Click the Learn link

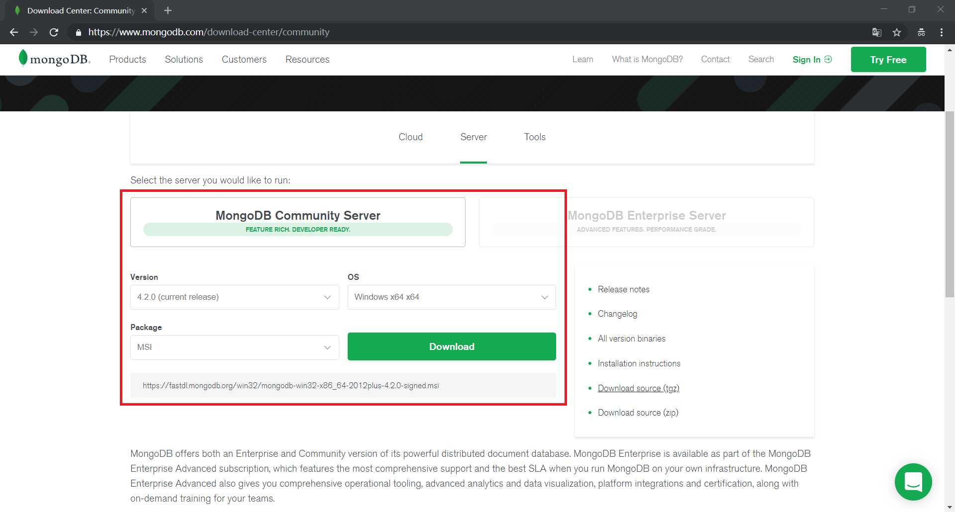pyautogui.click(x=583, y=59)
